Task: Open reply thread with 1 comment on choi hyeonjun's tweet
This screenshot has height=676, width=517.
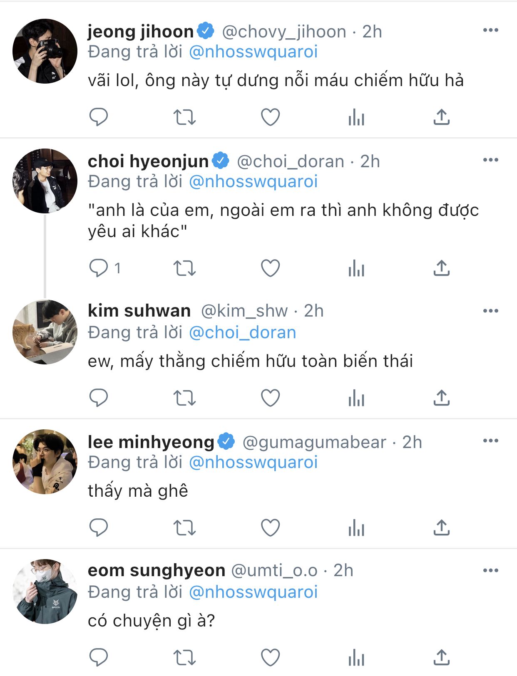Action: [x=104, y=268]
